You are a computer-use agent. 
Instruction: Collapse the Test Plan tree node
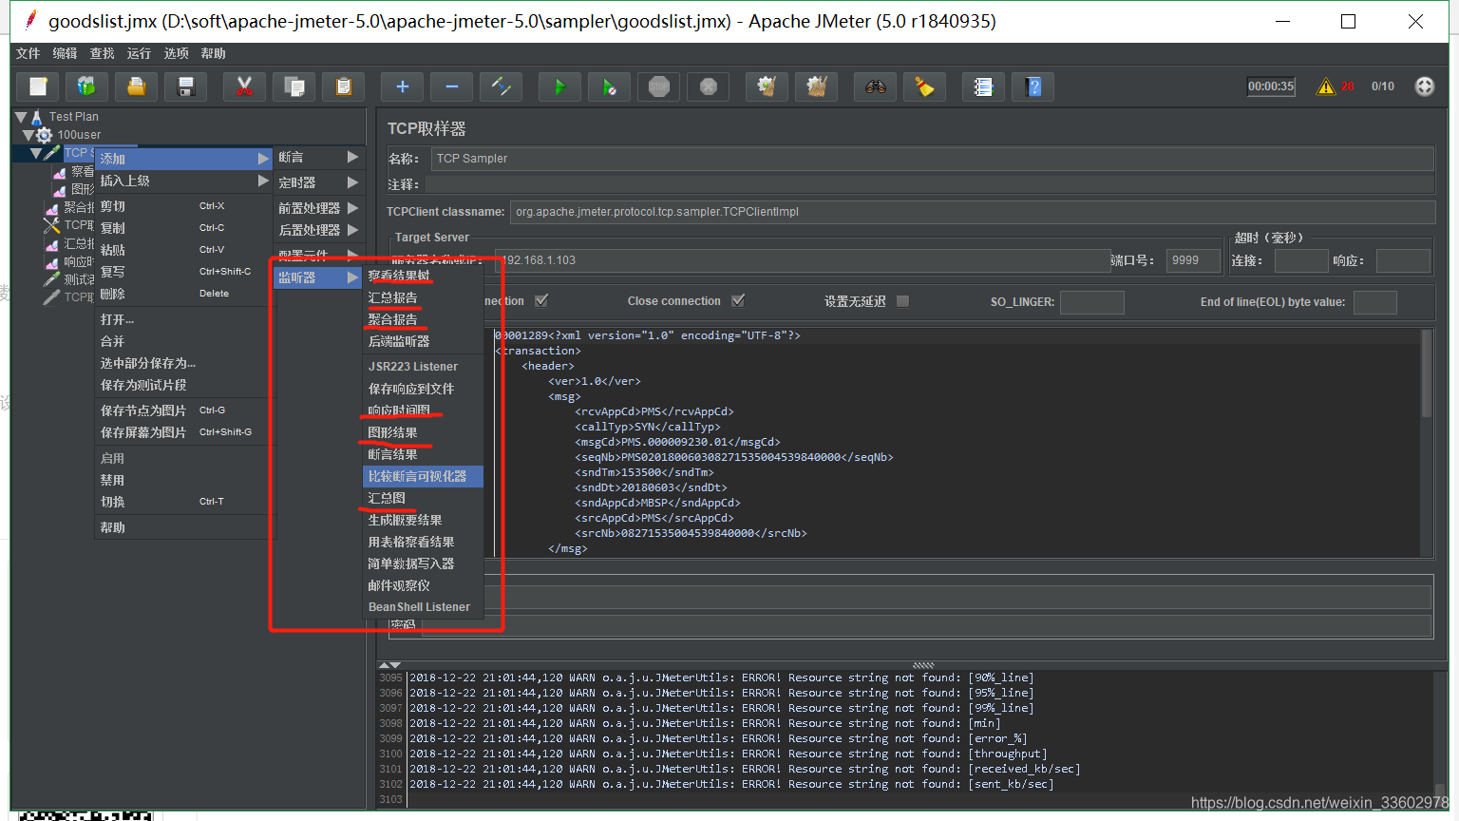point(21,117)
